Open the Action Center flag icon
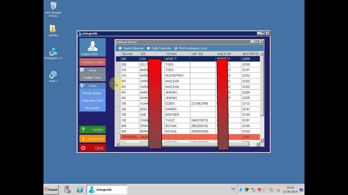 click(x=265, y=190)
